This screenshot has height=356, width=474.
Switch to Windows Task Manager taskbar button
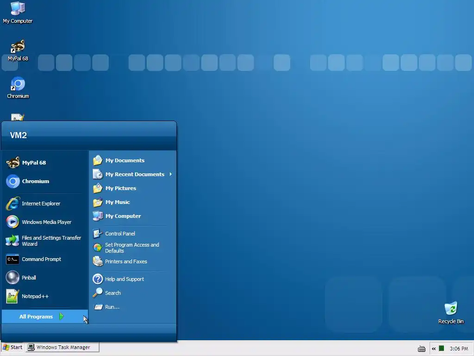[x=62, y=347]
